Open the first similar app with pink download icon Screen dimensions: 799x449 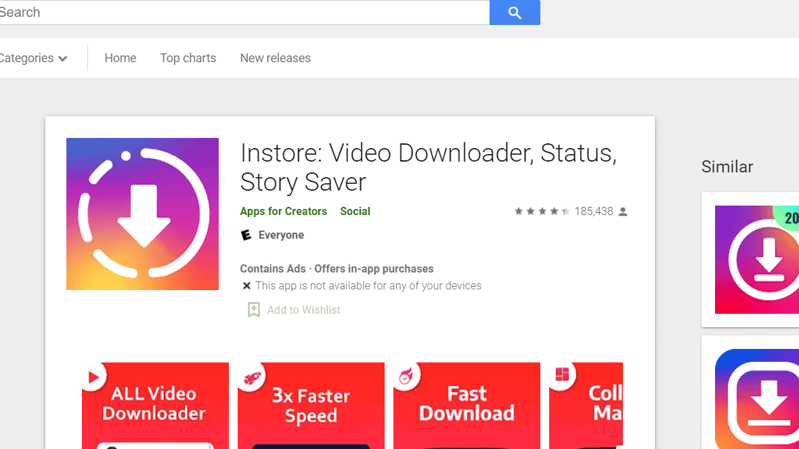point(757,260)
